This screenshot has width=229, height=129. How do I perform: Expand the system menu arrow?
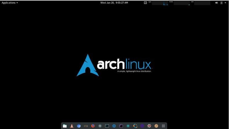pos(225,3)
